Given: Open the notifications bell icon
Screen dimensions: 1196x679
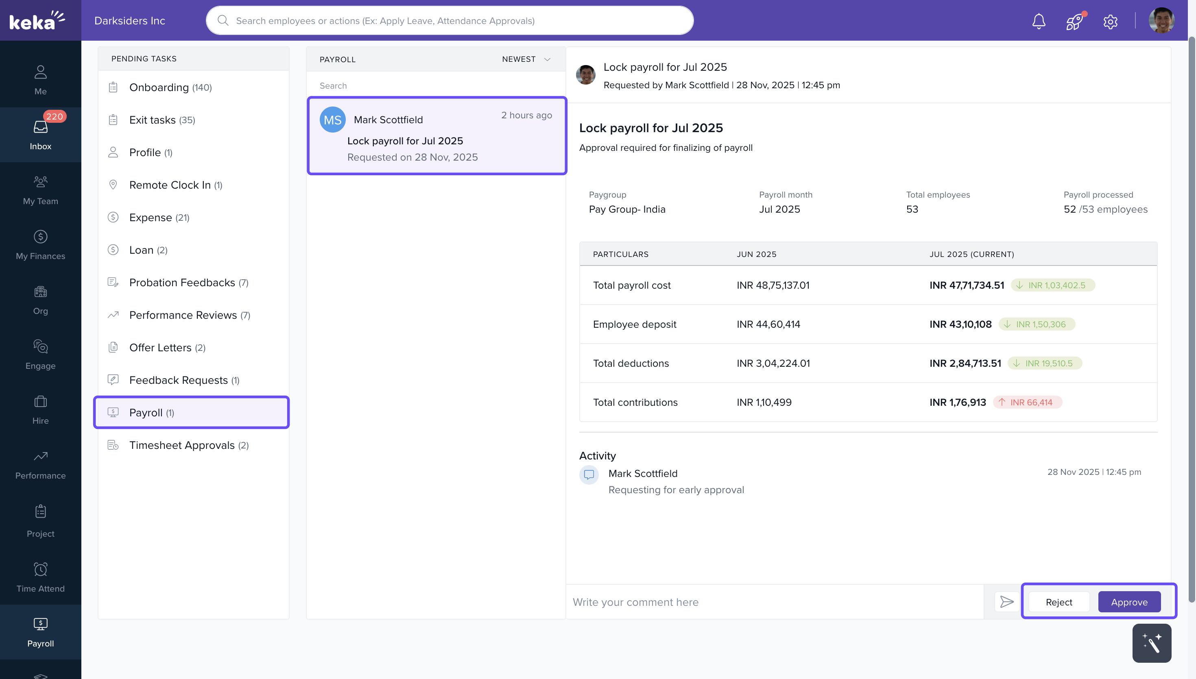Looking at the screenshot, I should coord(1038,21).
